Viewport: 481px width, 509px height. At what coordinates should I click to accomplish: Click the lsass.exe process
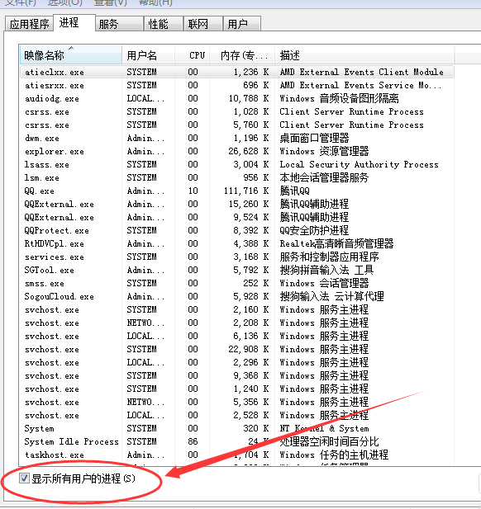coord(237,164)
